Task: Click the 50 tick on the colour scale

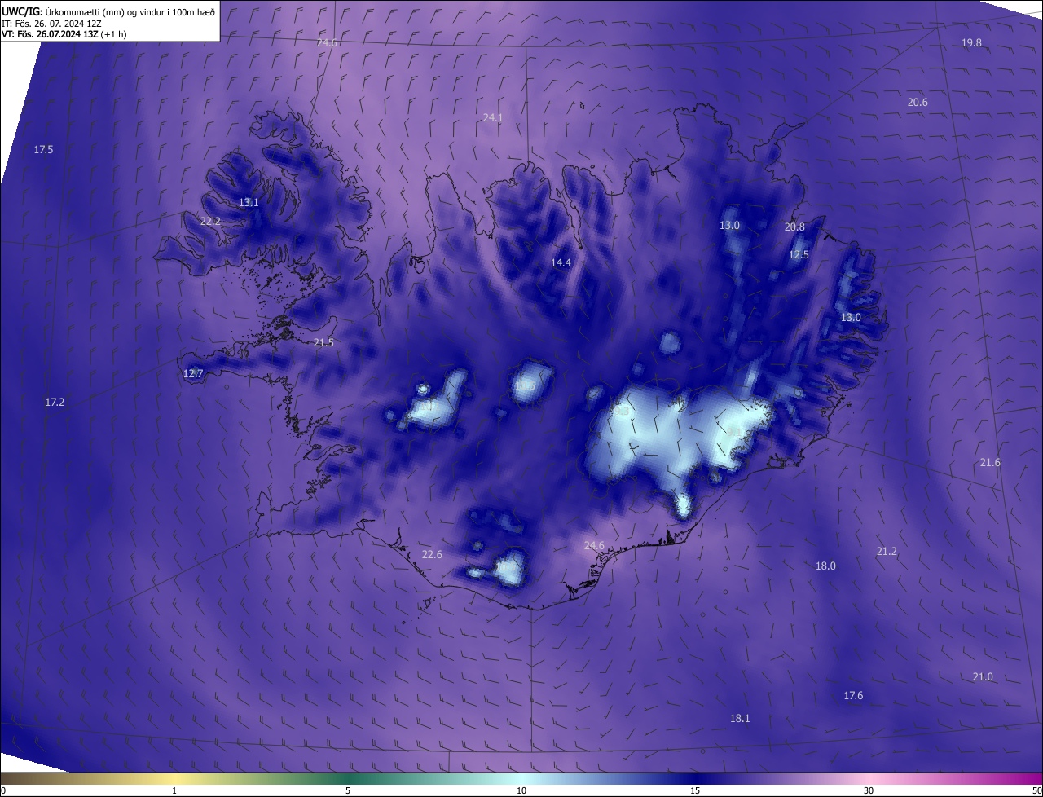Action: pyautogui.click(x=1036, y=790)
